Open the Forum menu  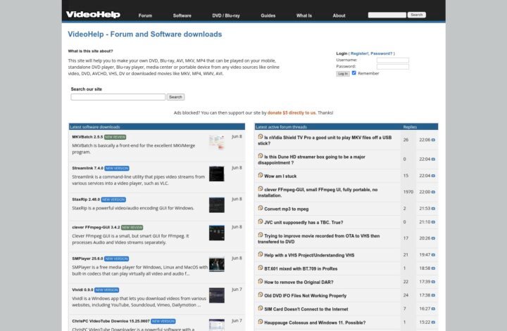coord(145,15)
